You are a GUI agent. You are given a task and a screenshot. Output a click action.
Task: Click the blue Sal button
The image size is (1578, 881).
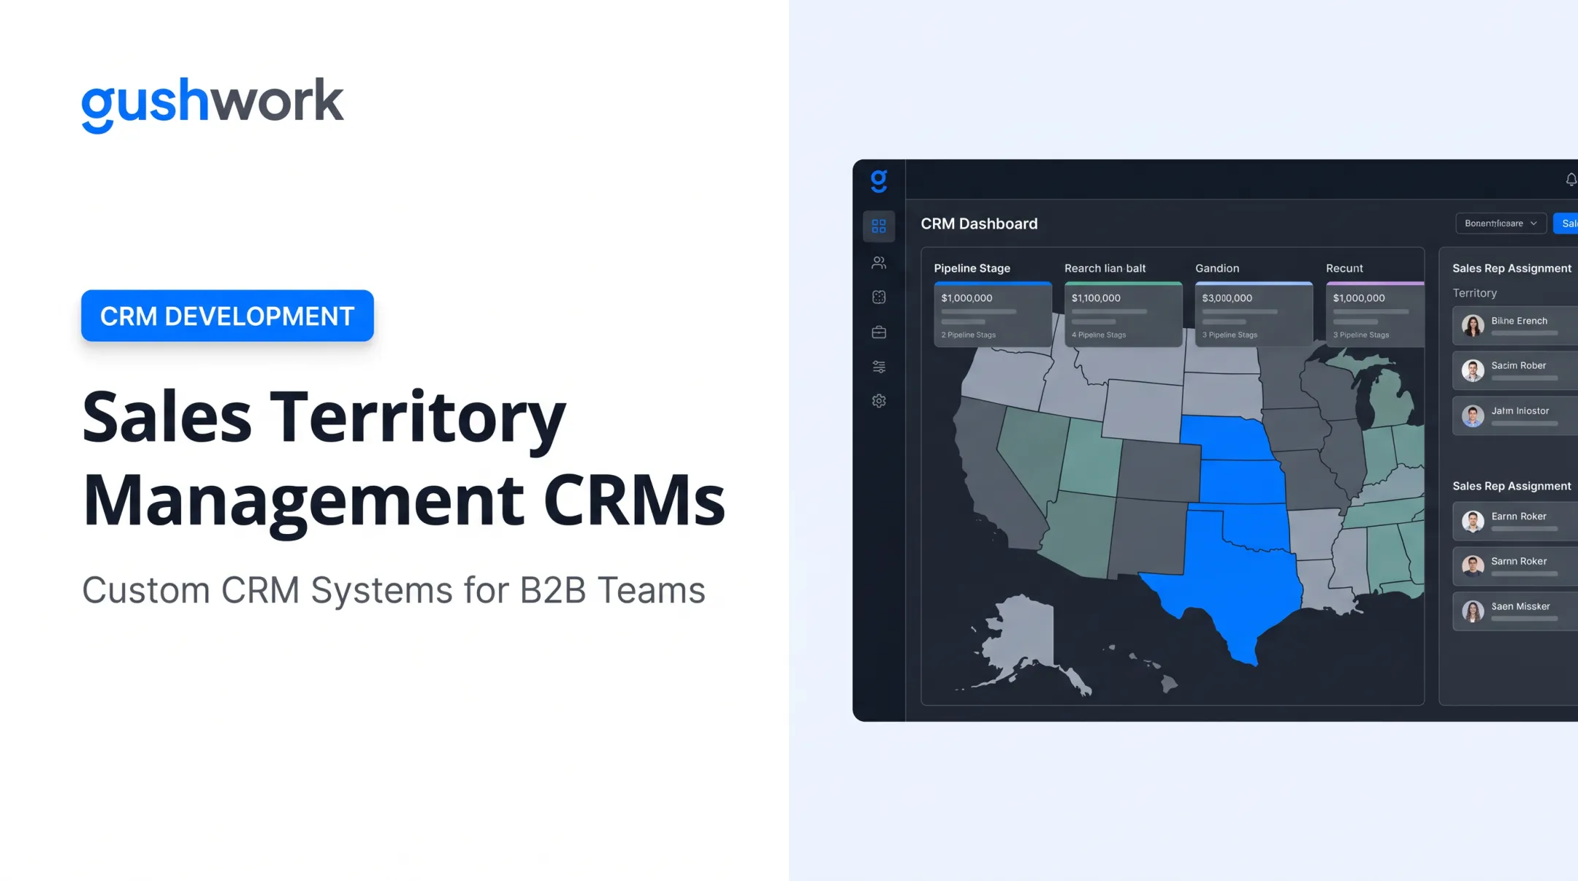pos(1566,224)
